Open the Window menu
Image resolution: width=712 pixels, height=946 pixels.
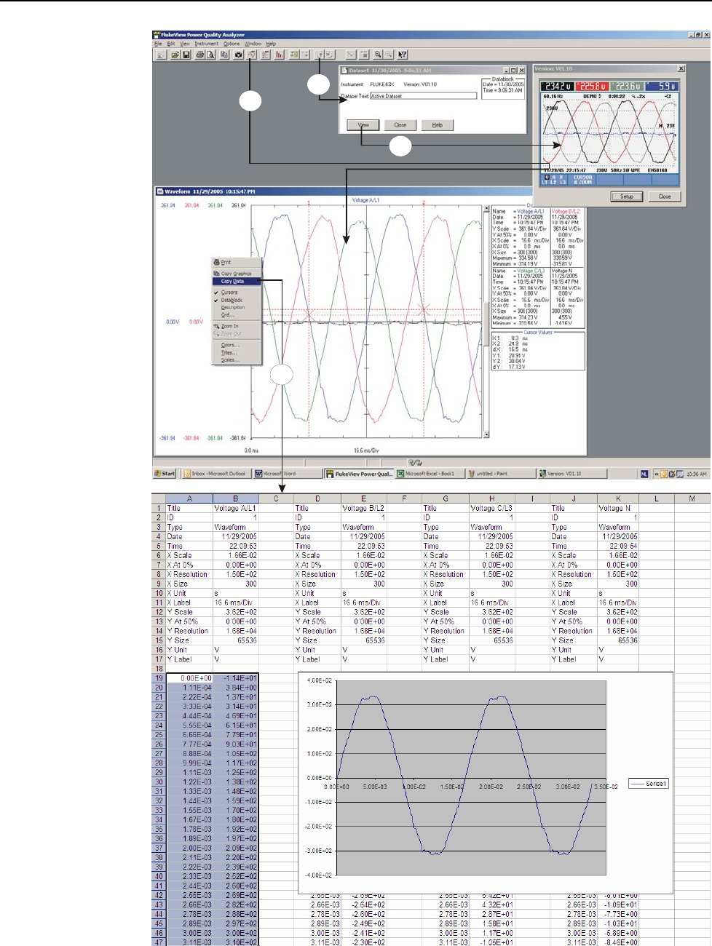[x=253, y=44]
